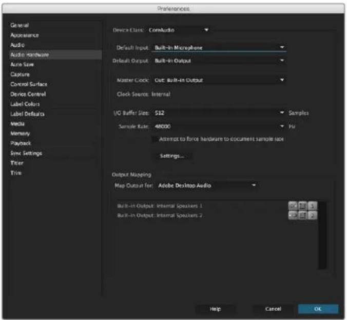
Task: Open the Default Input dropdown
Action: [x=219, y=47]
